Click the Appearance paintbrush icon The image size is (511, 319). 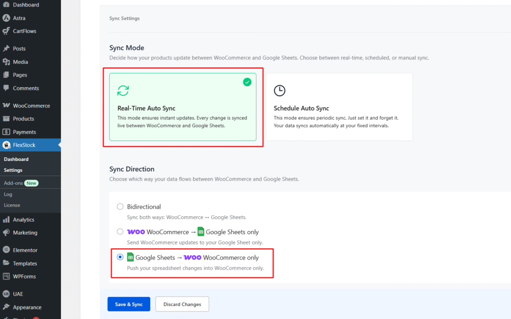6,307
